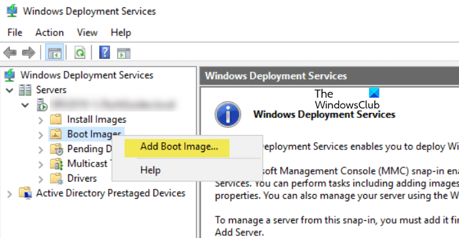Collapse the blurred server name node
This screenshot has width=459, height=238.
click(26, 105)
